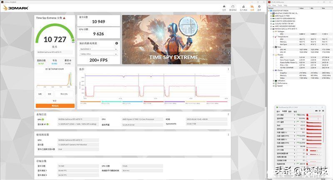Toggle pink legend series under monitoring chart
This screenshot has height=180, width=333.
pyautogui.click(x=216, y=102)
